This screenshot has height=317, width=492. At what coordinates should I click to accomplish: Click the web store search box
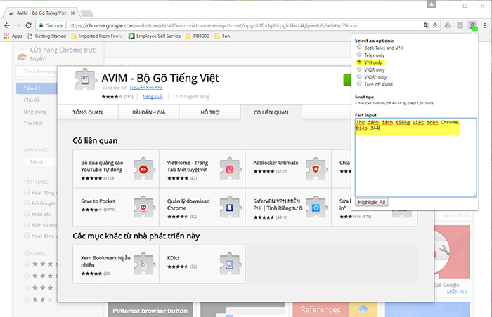pos(37,72)
